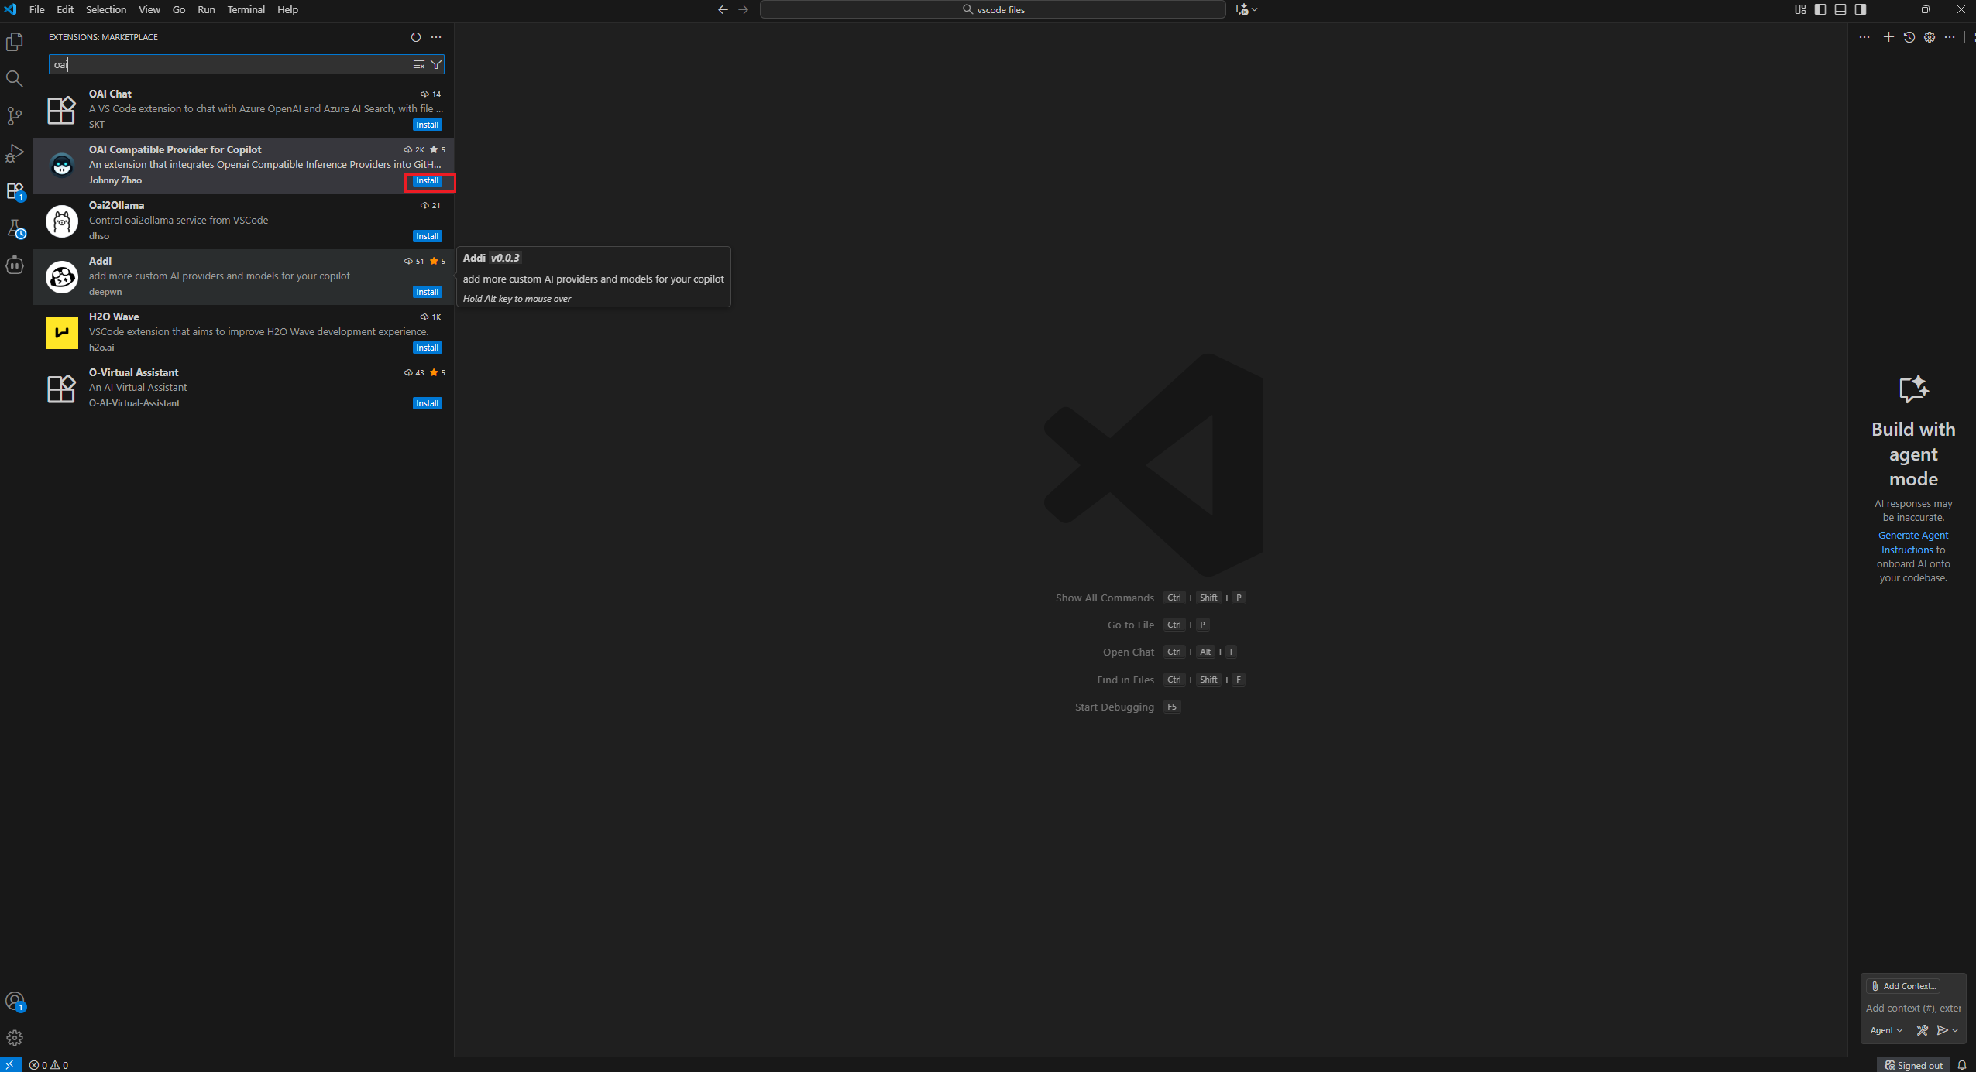Click the Configure Tools wrench icon in chat

click(1922, 1030)
